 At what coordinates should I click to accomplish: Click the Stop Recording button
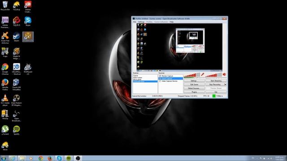[x=215, y=85]
